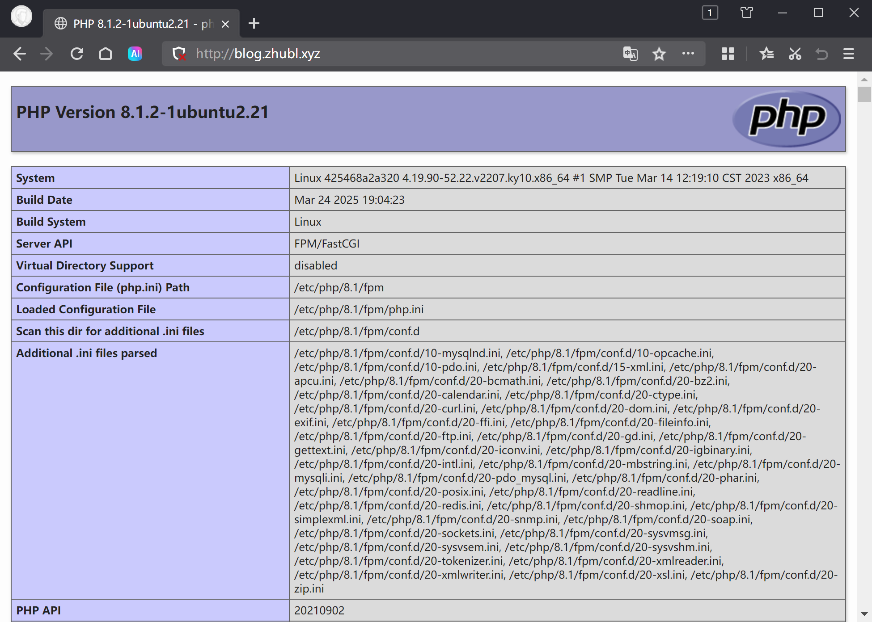
Task: Click the PHP Version 8.1.2-1ubuntu2.21 heading
Action: coord(143,112)
